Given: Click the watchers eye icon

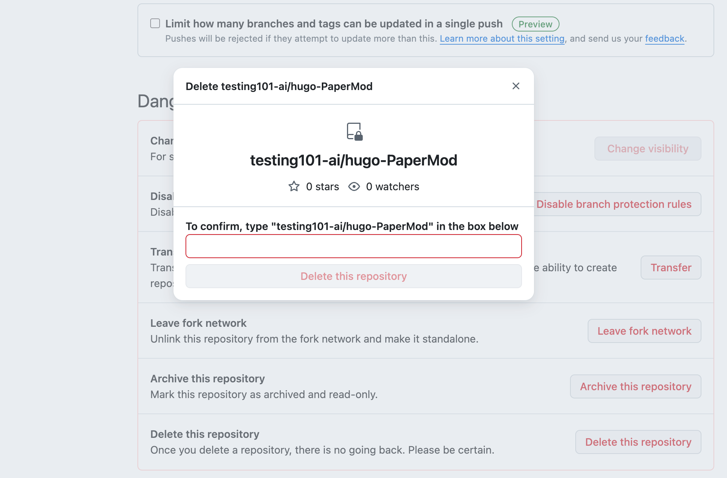Looking at the screenshot, I should pyautogui.click(x=354, y=186).
